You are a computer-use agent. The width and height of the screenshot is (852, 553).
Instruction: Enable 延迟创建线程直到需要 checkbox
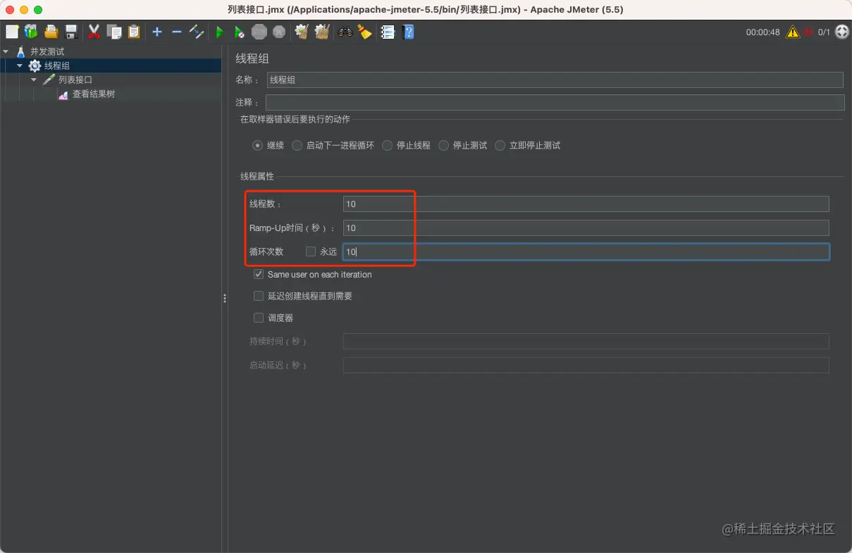(x=259, y=296)
